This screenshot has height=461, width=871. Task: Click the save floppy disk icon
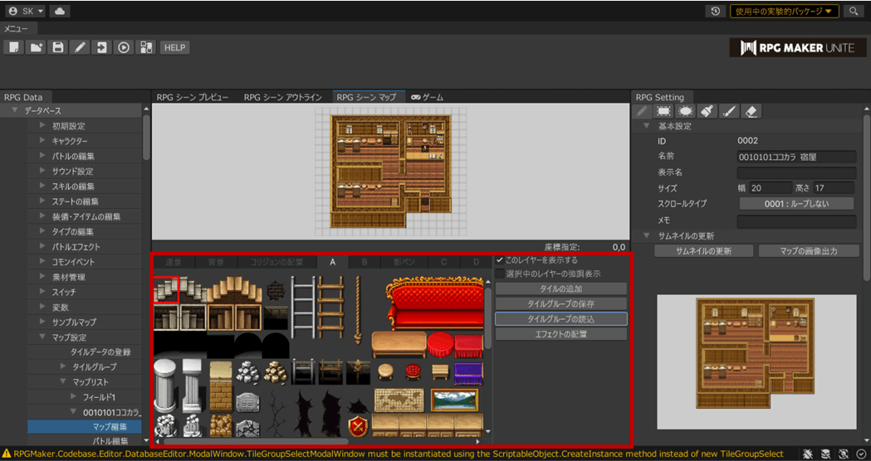pos(58,47)
